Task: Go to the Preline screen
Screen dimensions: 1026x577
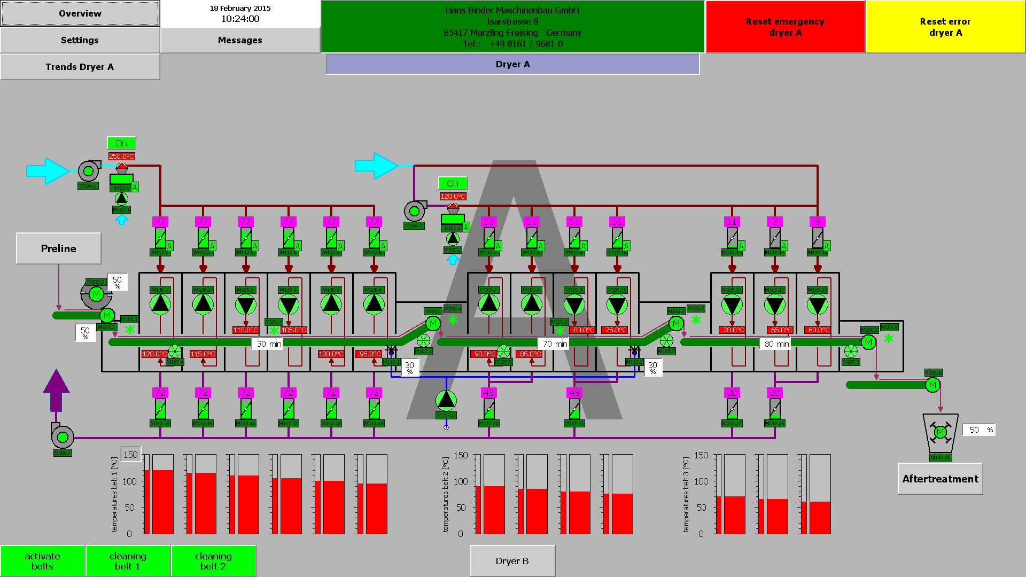Action: [59, 248]
